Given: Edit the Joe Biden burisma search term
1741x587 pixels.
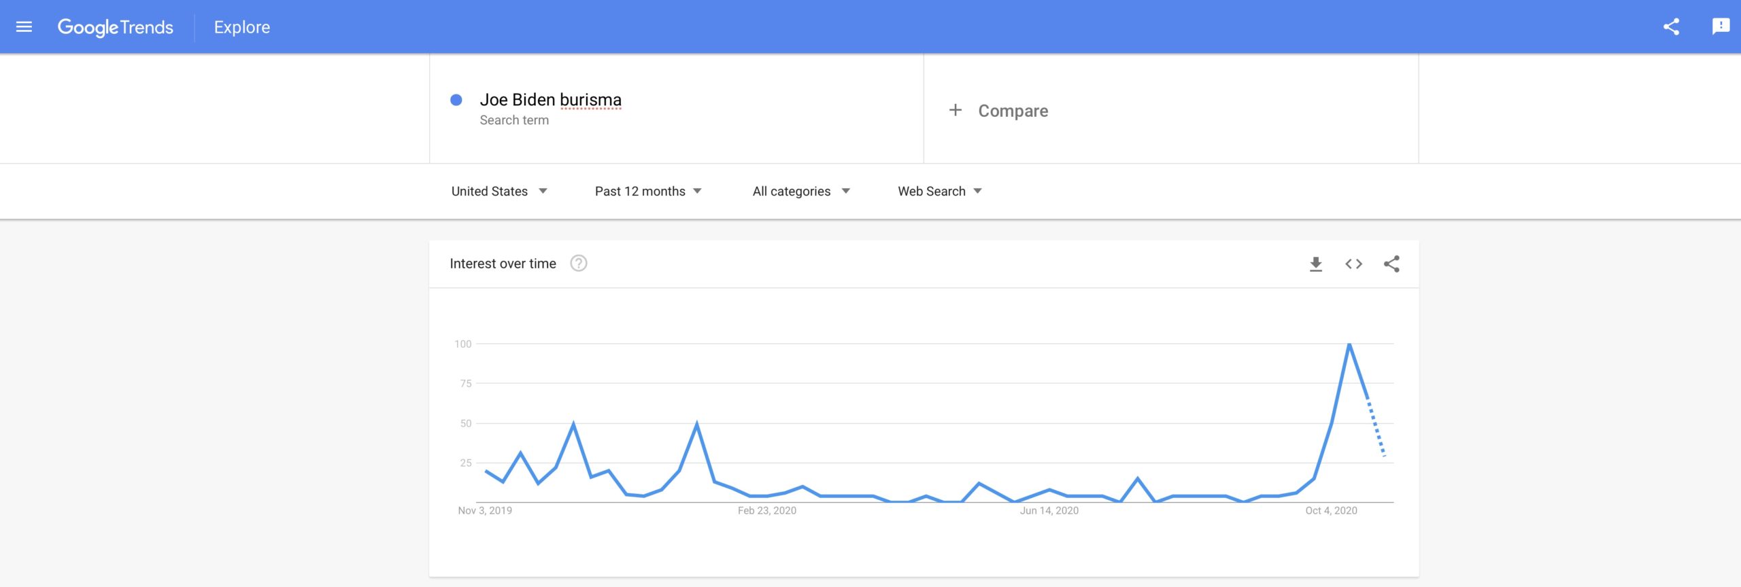Looking at the screenshot, I should click(x=550, y=100).
